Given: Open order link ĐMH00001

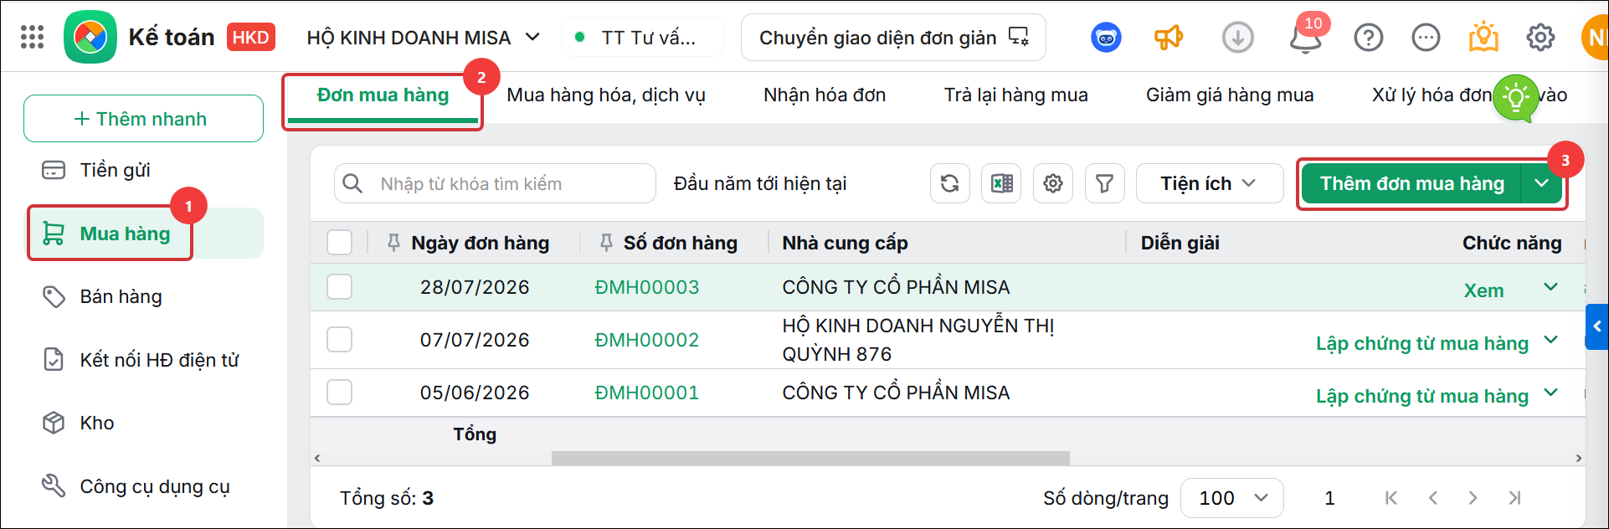Looking at the screenshot, I should 646,393.
